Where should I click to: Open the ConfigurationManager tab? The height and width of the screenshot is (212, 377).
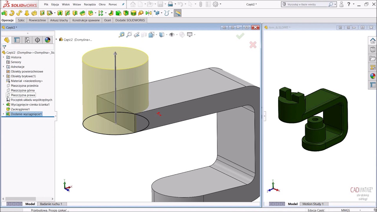[27, 40]
